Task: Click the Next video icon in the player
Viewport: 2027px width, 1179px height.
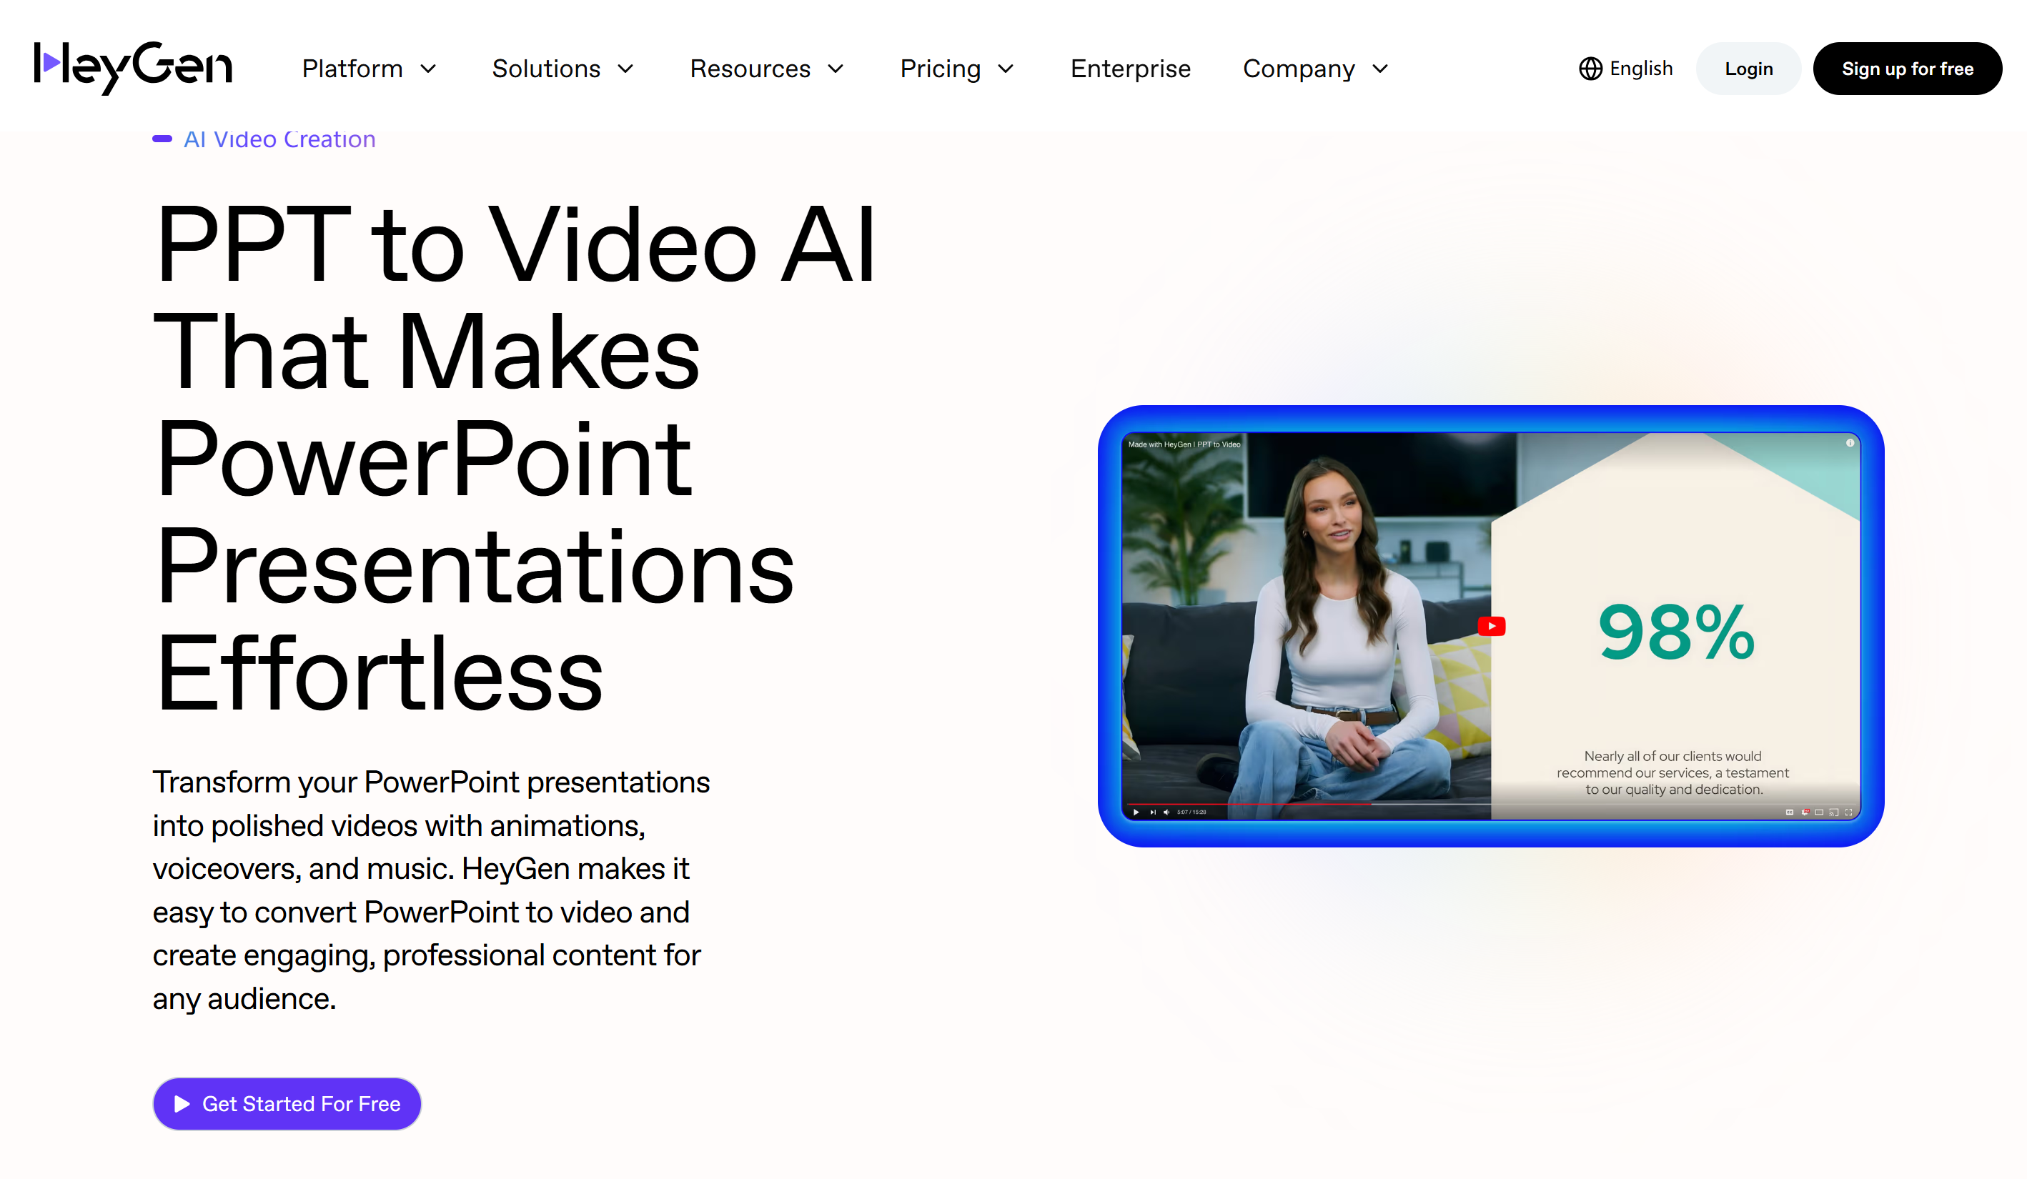Action: pos(1154,813)
